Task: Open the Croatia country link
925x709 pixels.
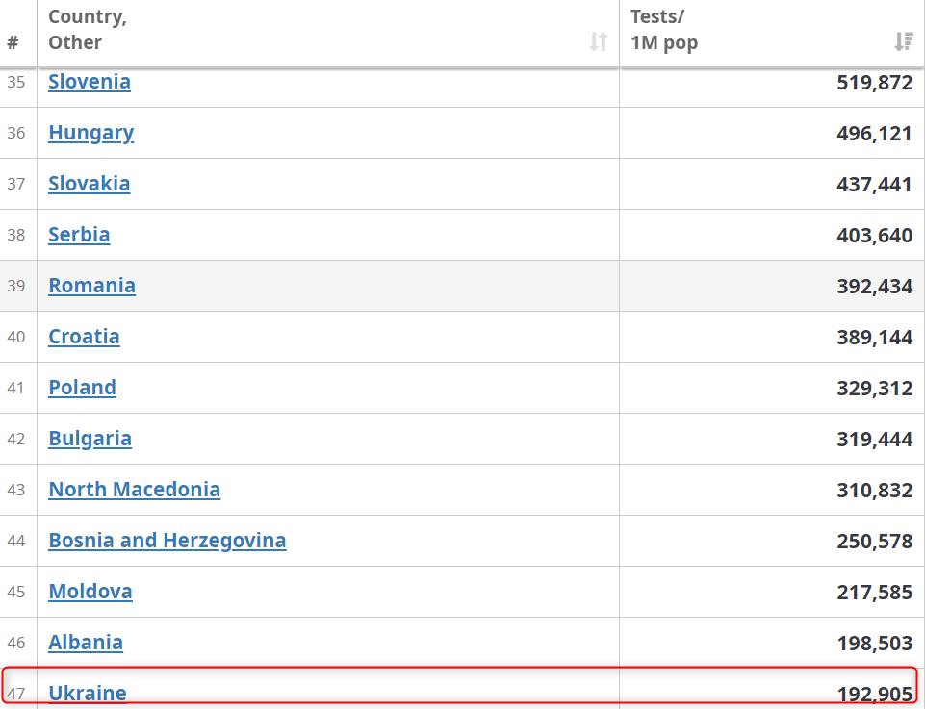Action: click(x=84, y=337)
